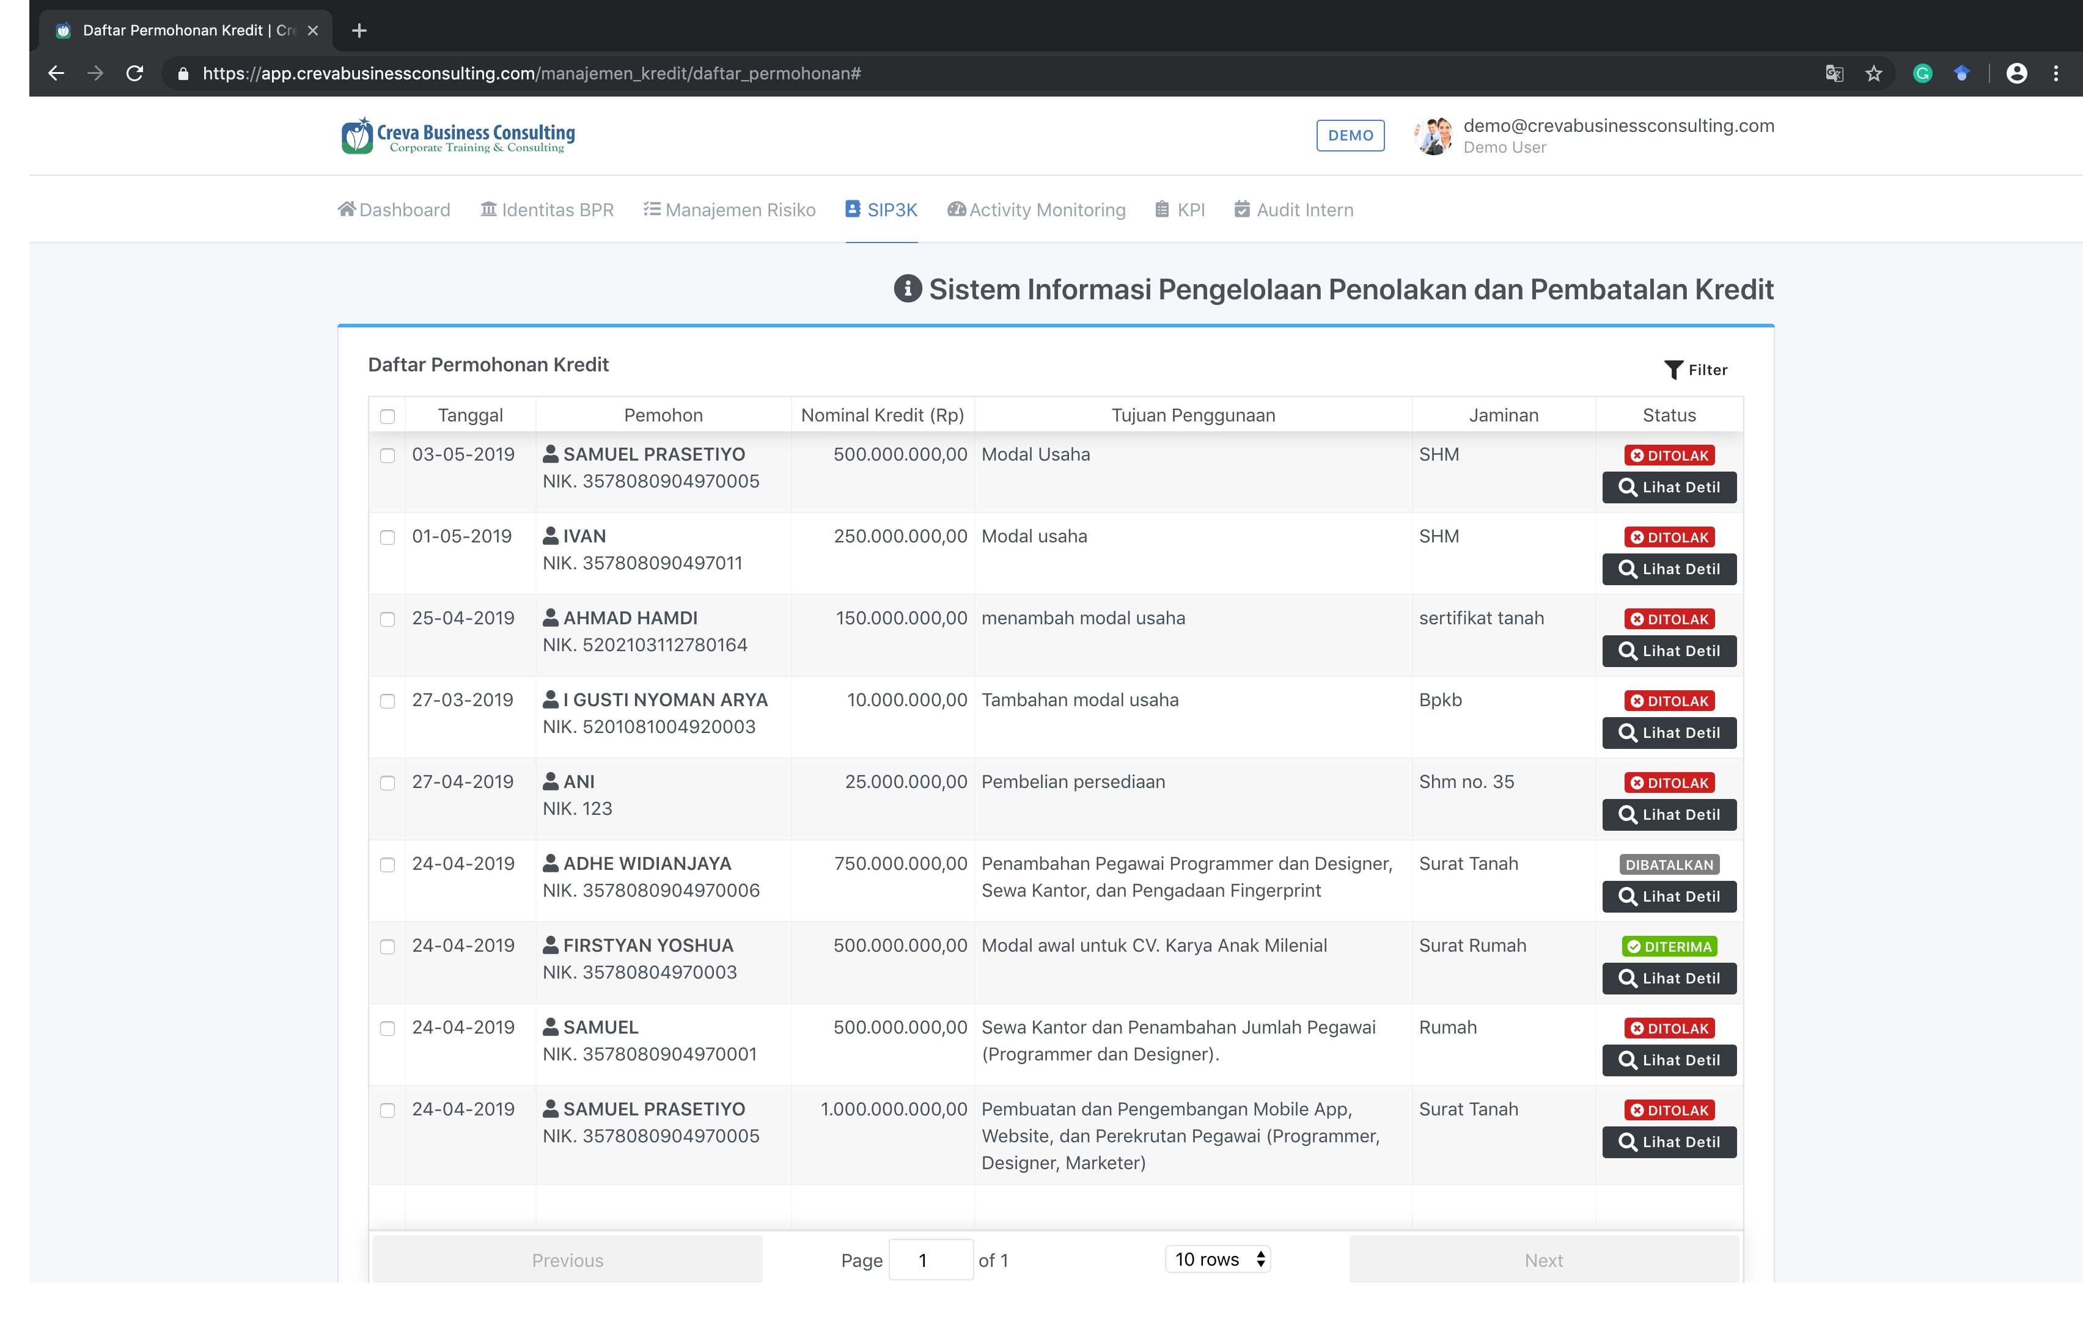Click Lihat Detil for IVAN
Viewport: 2083px width, 1317px height.
(x=1669, y=569)
